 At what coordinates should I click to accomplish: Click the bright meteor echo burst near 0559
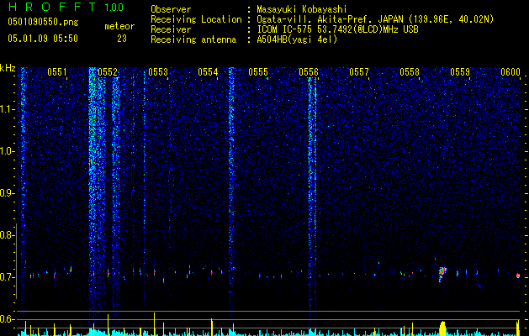[x=442, y=274]
